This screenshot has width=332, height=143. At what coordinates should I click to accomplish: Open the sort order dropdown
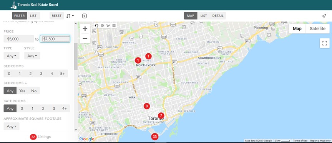pos(70,16)
